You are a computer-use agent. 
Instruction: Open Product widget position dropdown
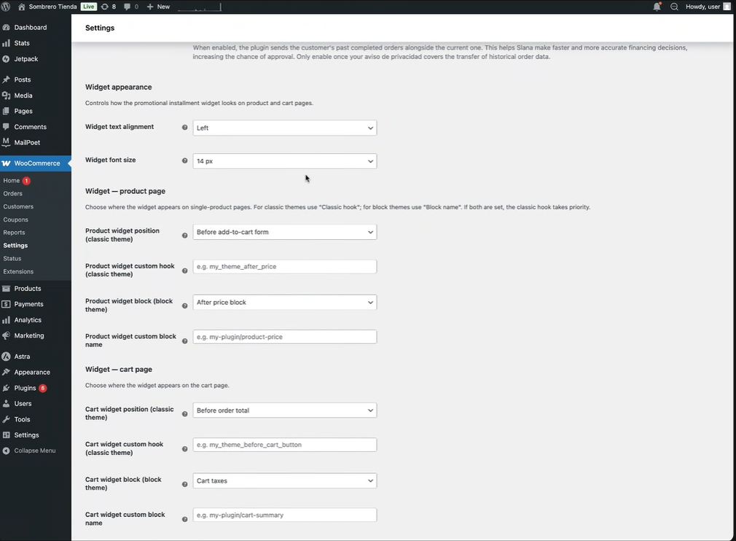click(x=284, y=232)
